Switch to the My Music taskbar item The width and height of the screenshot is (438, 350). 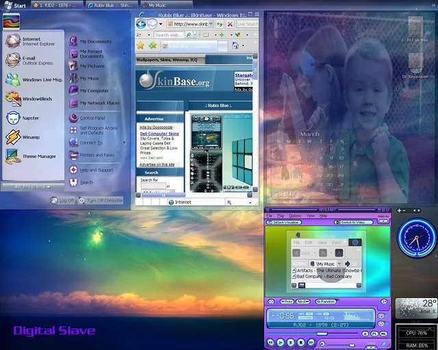coord(157,5)
